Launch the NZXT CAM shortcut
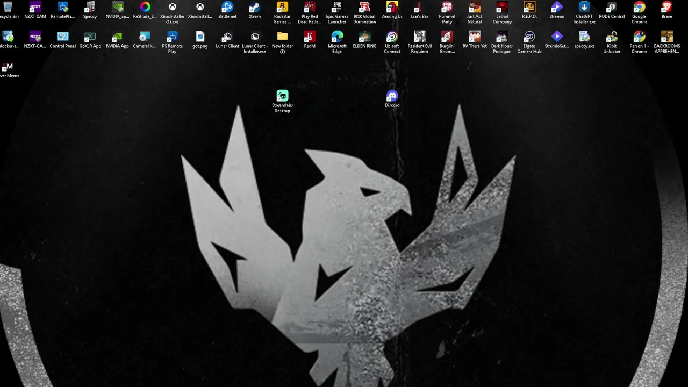Viewport: 688px width, 387px height. pyautogui.click(x=35, y=7)
